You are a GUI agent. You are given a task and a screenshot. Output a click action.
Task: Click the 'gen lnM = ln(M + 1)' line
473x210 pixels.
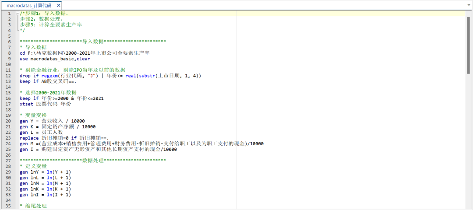(45, 183)
